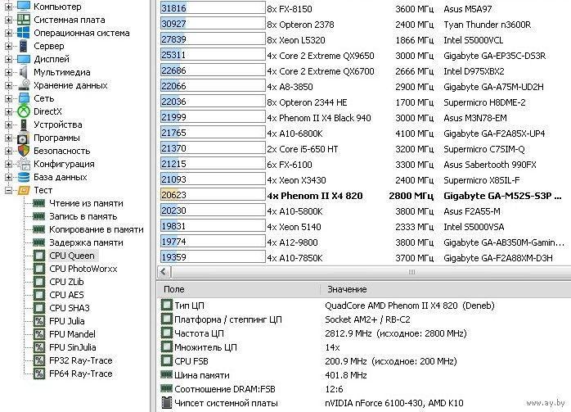The height and width of the screenshot is (412, 571).
Task: Click the highlighted 20623 score bar
Action: click(213, 195)
